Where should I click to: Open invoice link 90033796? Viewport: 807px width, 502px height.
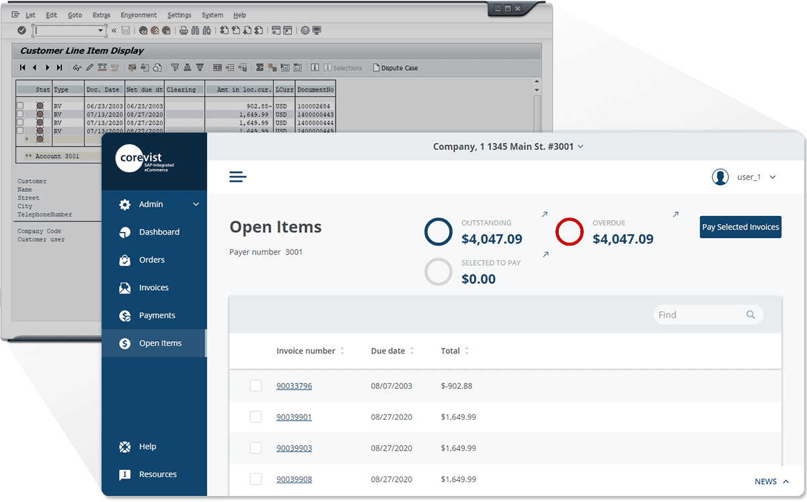pyautogui.click(x=294, y=386)
